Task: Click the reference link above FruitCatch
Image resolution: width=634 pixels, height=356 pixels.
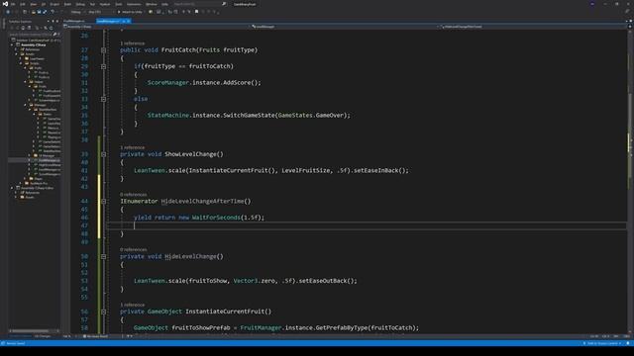Action: pos(132,44)
